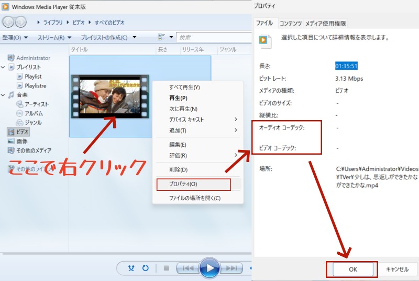Click the ジャンル column header
Image resolution: width=419 pixels, height=281 pixels.
tap(234, 49)
